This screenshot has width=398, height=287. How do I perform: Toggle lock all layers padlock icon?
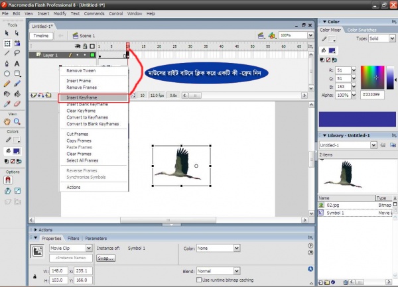click(86, 46)
